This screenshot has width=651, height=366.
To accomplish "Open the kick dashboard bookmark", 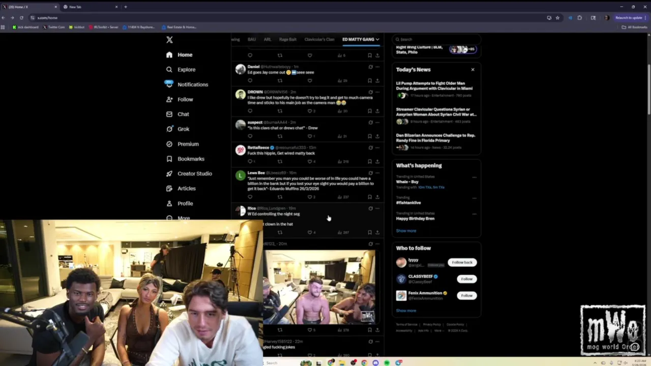I will (25, 27).
